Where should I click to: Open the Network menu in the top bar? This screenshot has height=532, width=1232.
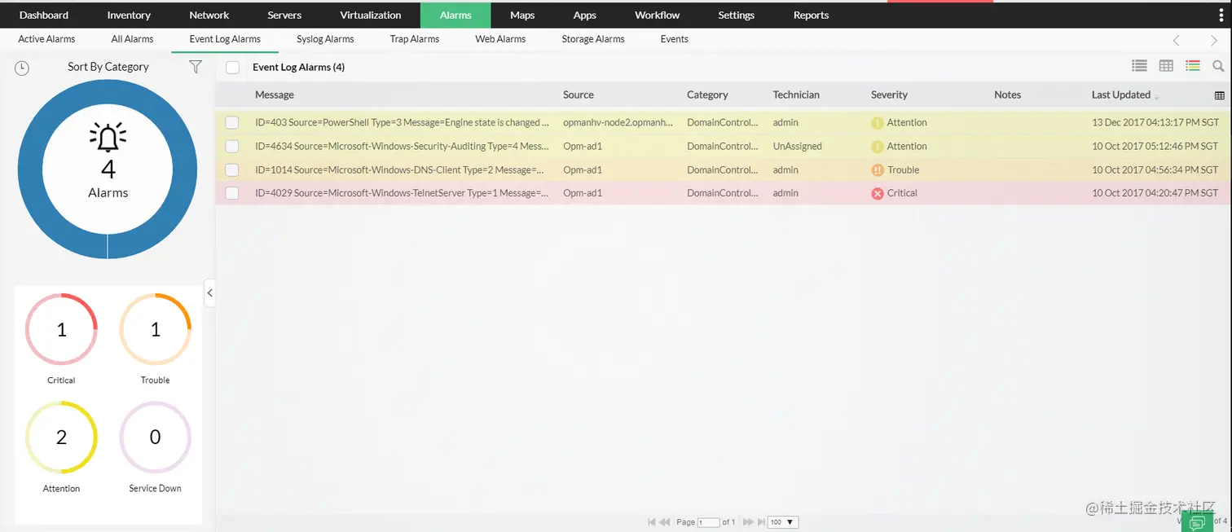pos(209,14)
